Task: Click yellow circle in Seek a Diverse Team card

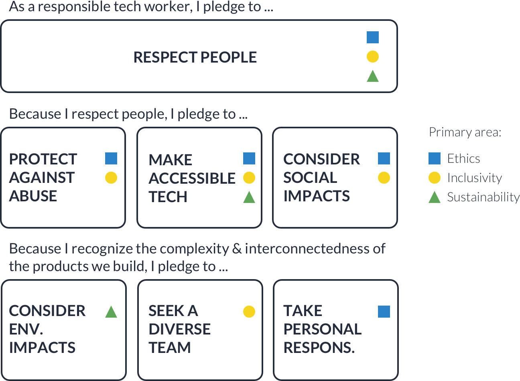Action: coord(249,312)
